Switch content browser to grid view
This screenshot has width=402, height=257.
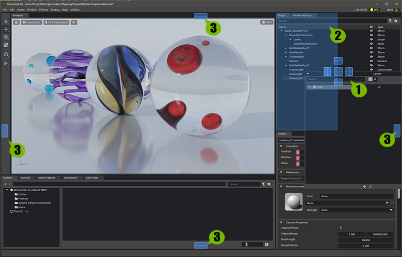(266, 244)
